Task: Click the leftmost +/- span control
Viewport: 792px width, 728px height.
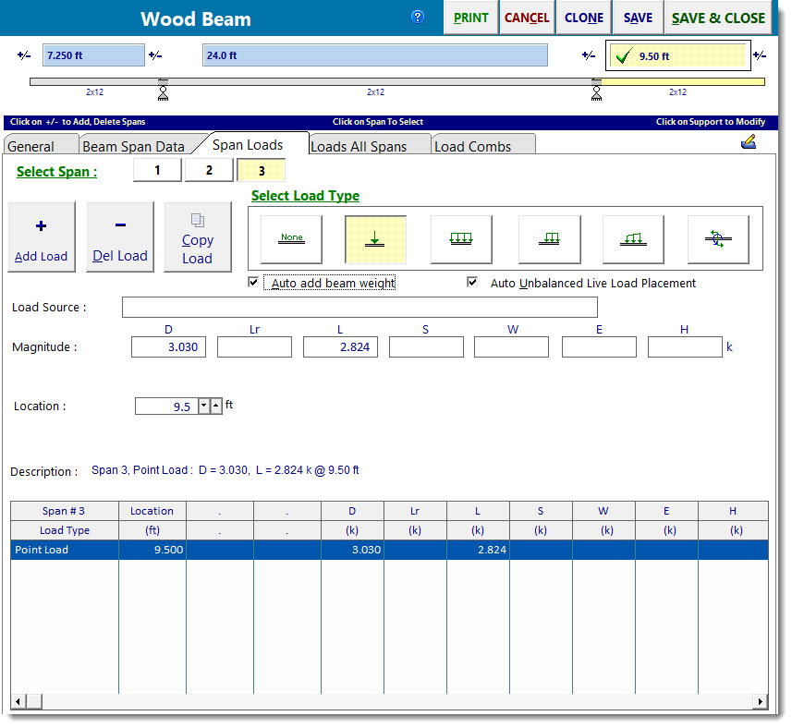Action: (x=23, y=56)
